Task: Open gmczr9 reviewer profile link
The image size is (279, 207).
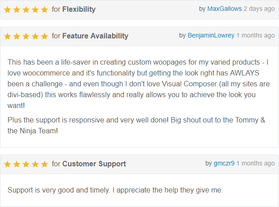Action: pyautogui.click(x=224, y=163)
